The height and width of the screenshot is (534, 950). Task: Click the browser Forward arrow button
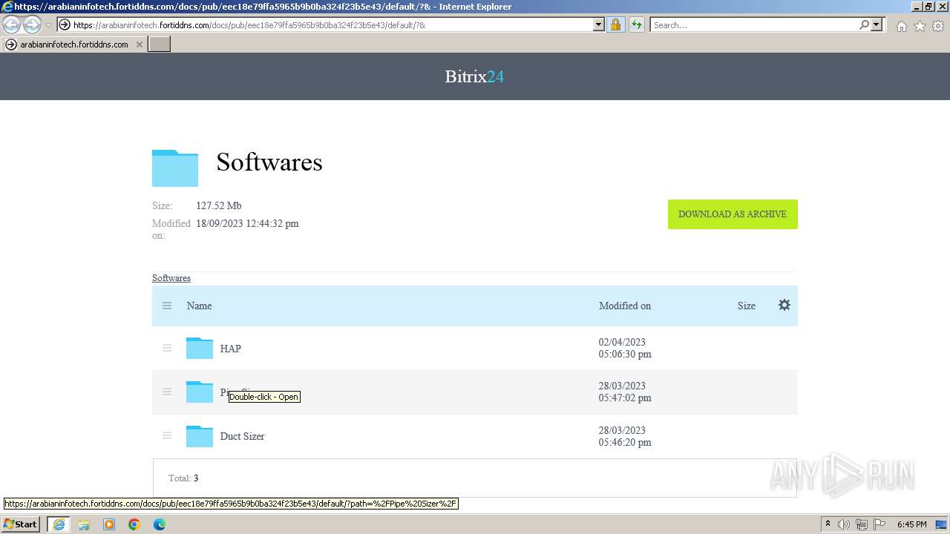pos(32,25)
